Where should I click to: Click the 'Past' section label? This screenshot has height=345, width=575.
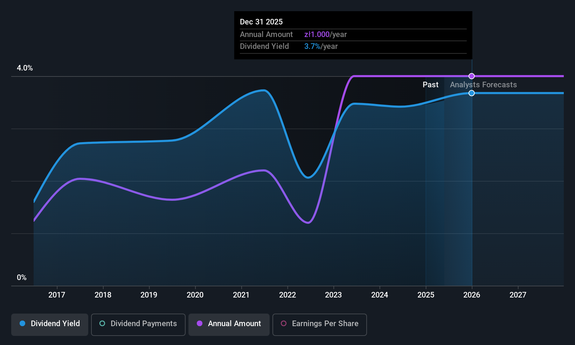pos(430,85)
